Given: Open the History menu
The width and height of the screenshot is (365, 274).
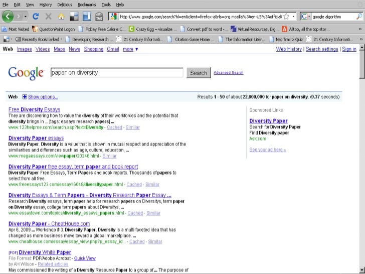Looking at the screenshot, I should (x=46, y=5).
